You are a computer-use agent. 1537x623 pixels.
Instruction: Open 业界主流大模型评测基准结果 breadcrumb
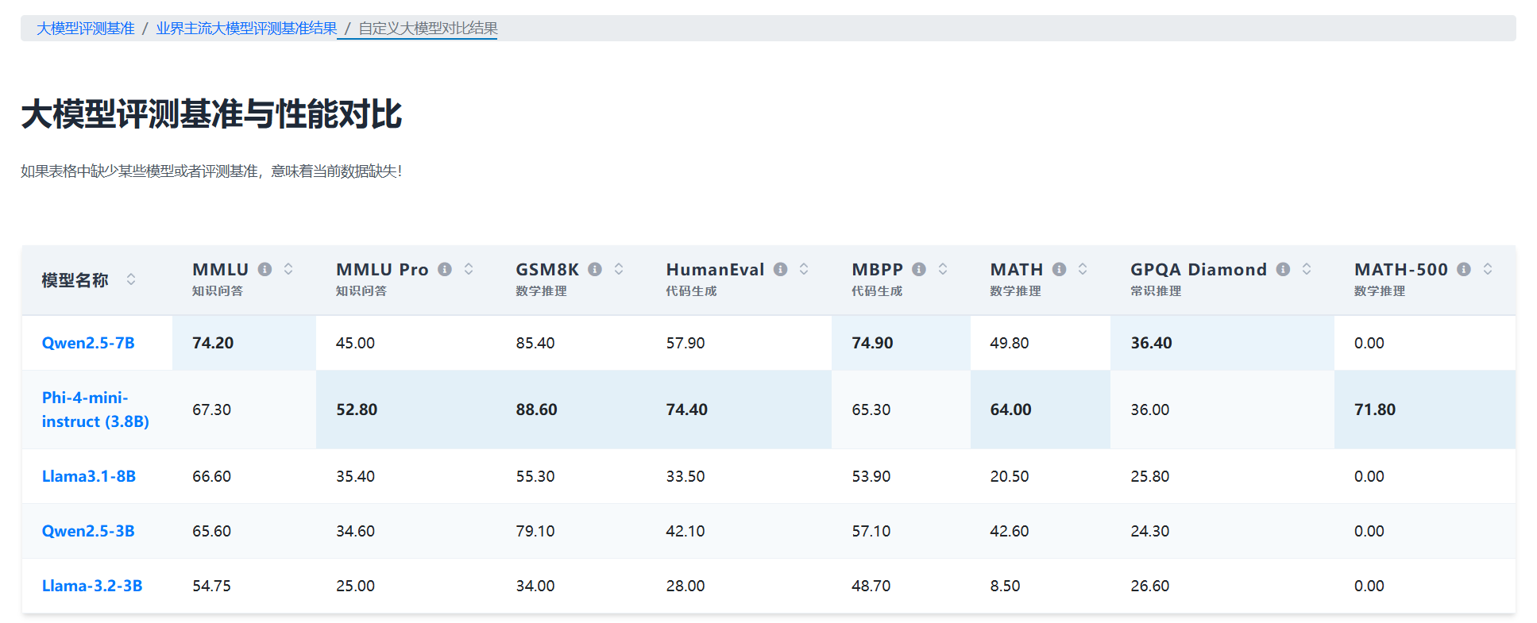click(246, 29)
